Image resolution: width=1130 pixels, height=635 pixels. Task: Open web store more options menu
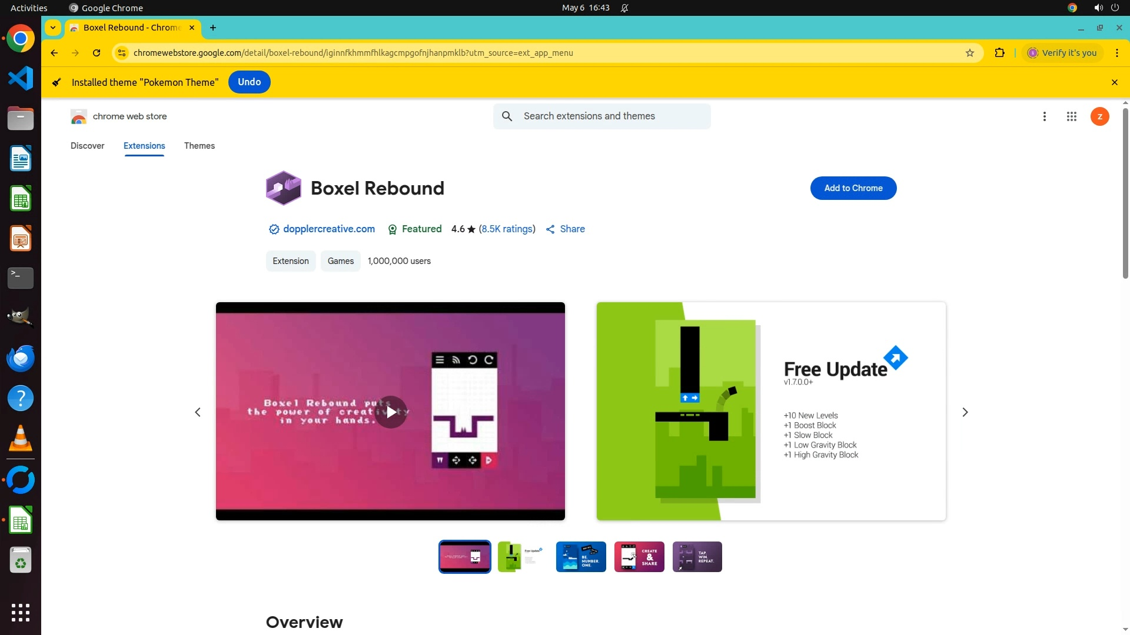tap(1044, 116)
